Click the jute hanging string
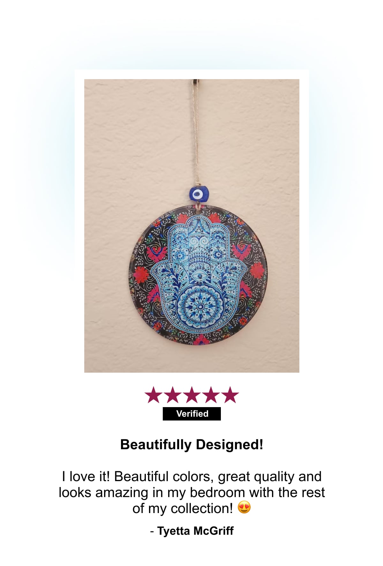The width and height of the screenshot is (383, 566). [195, 134]
